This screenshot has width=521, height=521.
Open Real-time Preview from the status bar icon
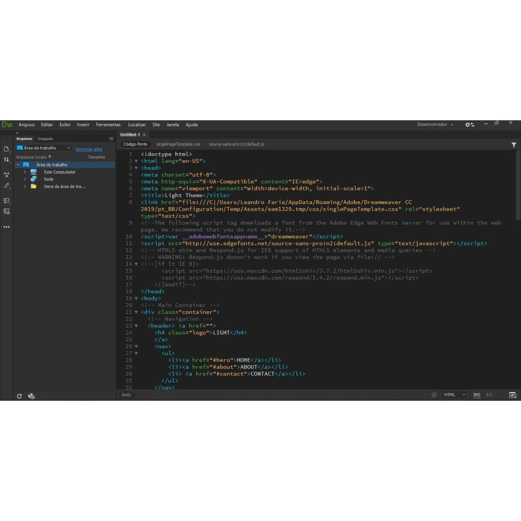pyautogui.click(x=513, y=395)
